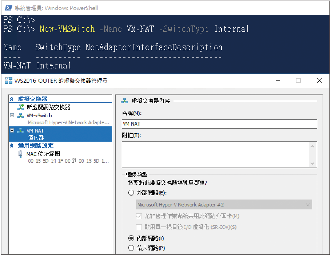
Task: Toggle 允許管理作業系統共用此網路介面卡 checkbox
Action: click(x=139, y=216)
